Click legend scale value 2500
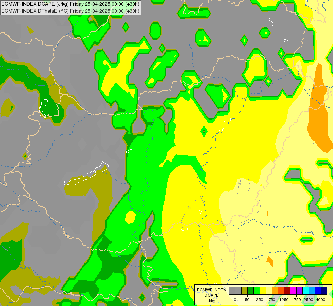This screenshot has height=306, width=333. pyautogui.click(x=309, y=300)
